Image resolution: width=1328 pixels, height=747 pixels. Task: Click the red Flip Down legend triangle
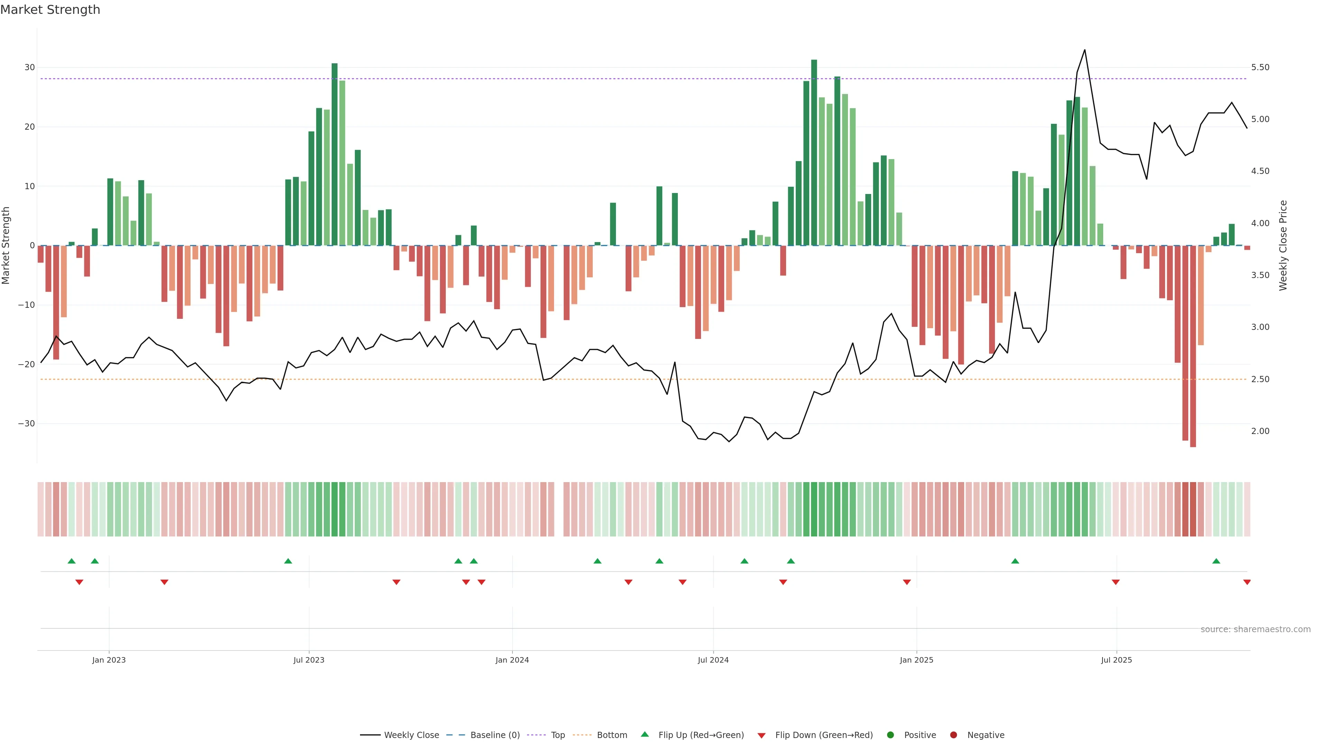762,736
